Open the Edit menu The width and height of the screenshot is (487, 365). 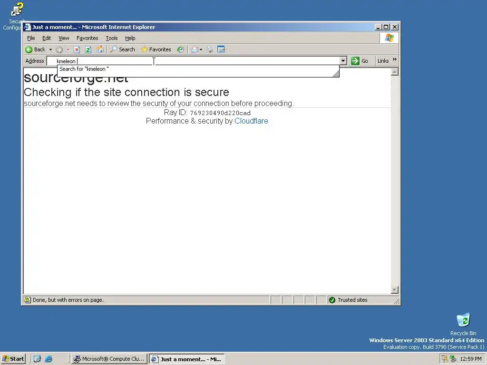pos(47,38)
